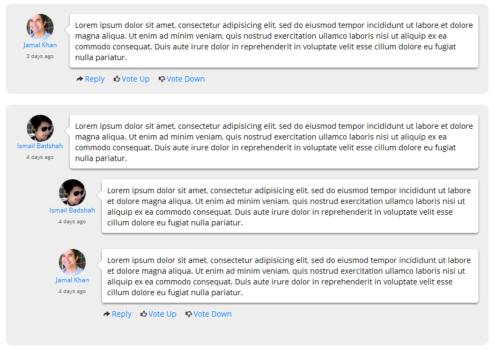Click the thumbs-down icon under the 3 days ago comment

tap(162, 79)
